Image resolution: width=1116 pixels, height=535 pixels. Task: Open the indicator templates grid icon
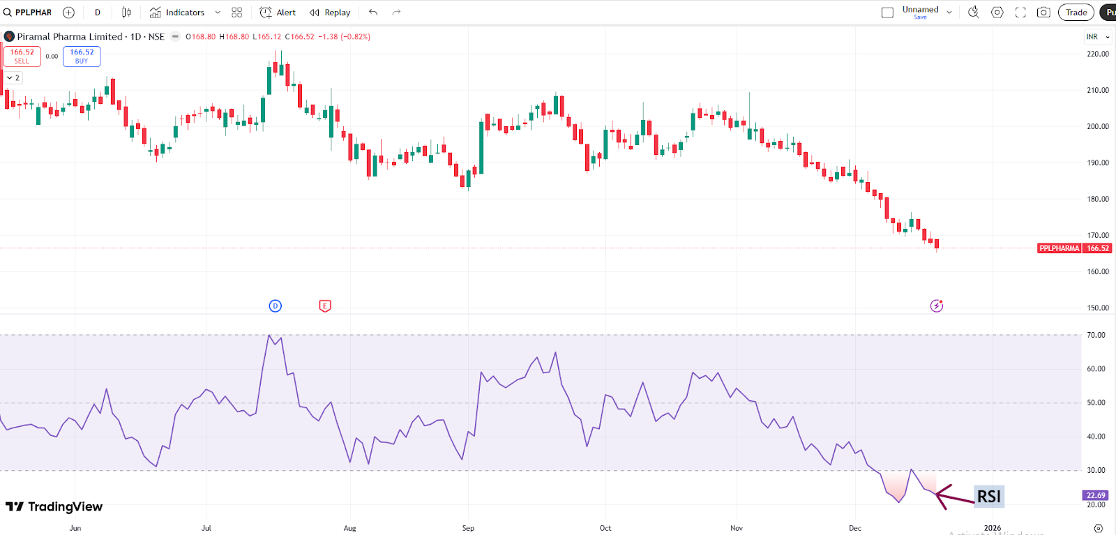click(x=237, y=13)
